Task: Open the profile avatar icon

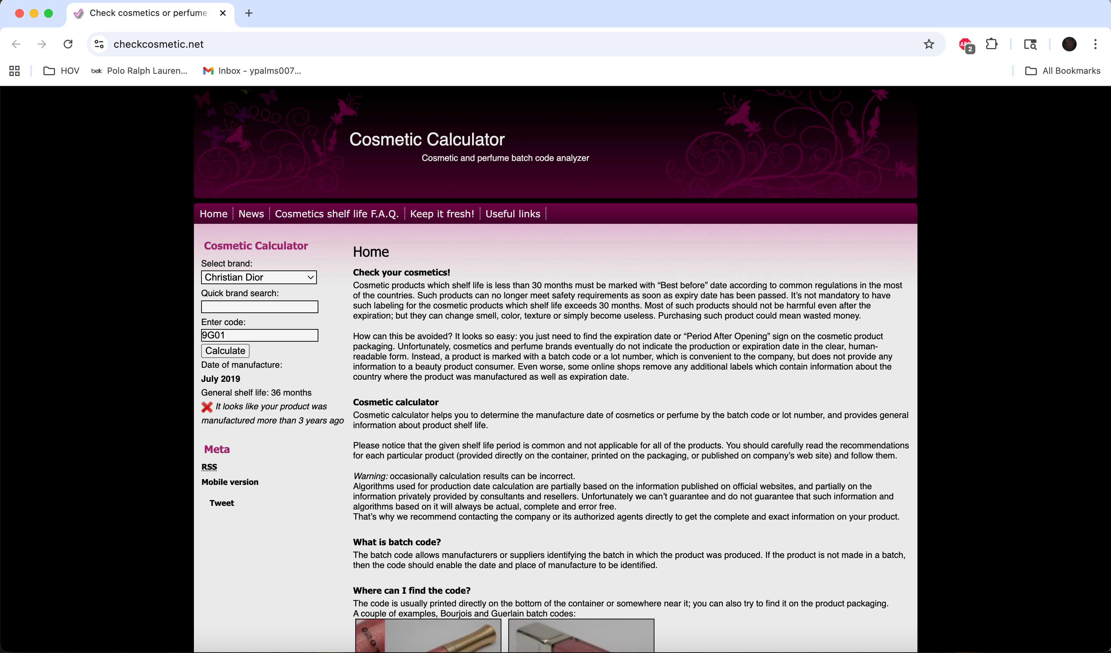Action: click(1069, 44)
